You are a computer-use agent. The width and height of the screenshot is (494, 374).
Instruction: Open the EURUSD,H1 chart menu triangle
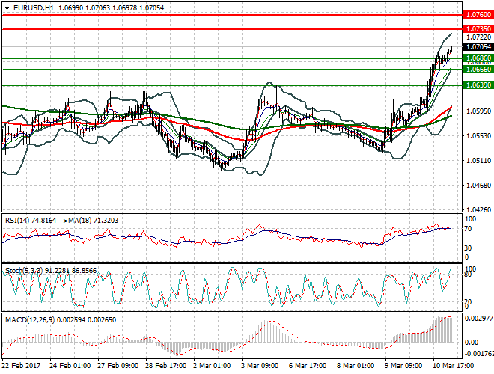pos(7,8)
